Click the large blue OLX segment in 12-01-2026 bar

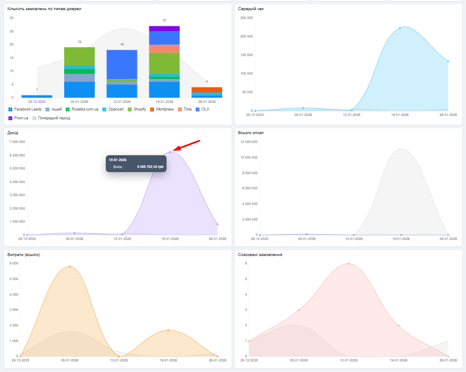point(122,64)
